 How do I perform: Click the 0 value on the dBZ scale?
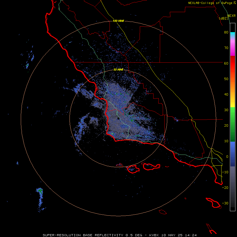tap(227, 157)
